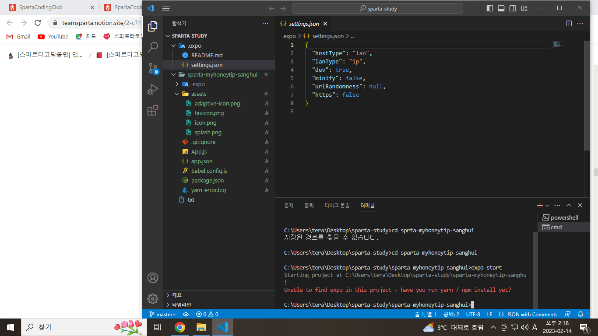
Task: Change the LF end of line sequence
Action: tap(489, 314)
